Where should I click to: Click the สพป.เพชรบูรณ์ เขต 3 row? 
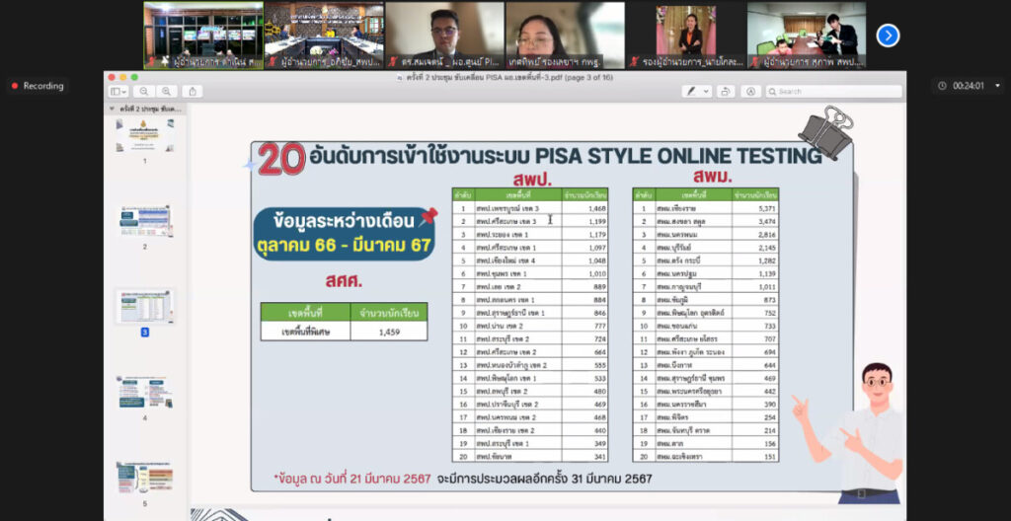click(x=530, y=208)
